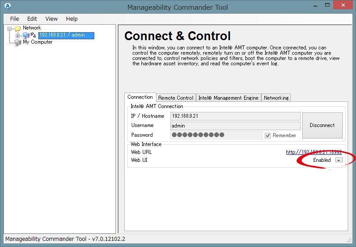The height and width of the screenshot is (247, 356).
Task: Click the Connect & Control heading
Action: (177, 36)
